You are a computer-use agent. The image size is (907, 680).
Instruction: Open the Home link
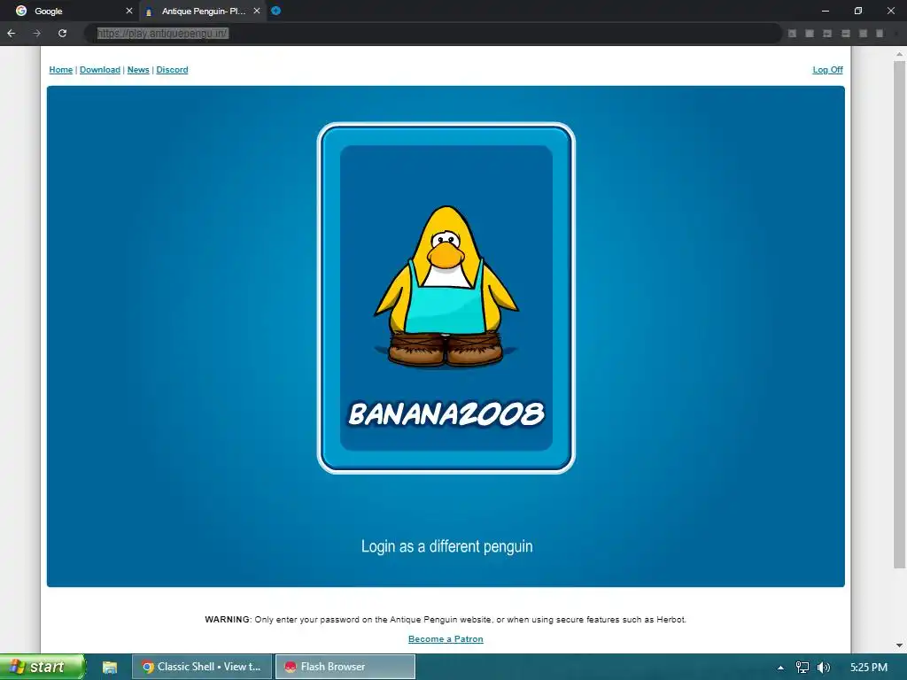click(x=61, y=69)
